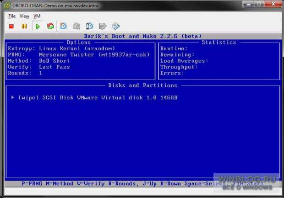This screenshot has width=284, height=198.
Task: Click the 'Method: DoD Short' option line
Action: [38, 61]
